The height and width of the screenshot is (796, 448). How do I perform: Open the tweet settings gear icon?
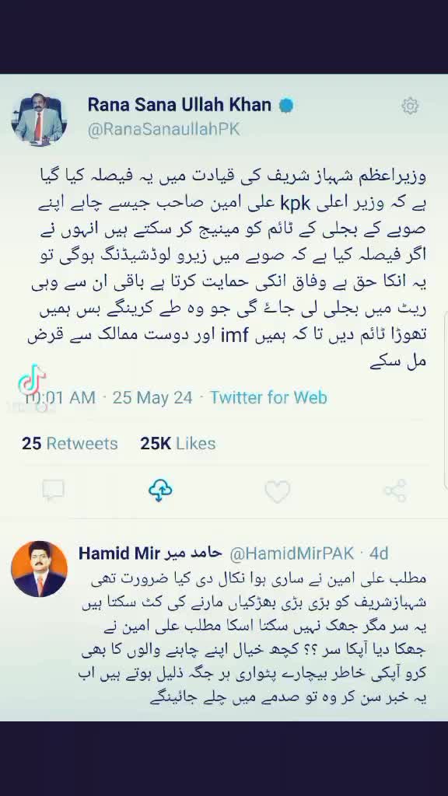coord(409,106)
